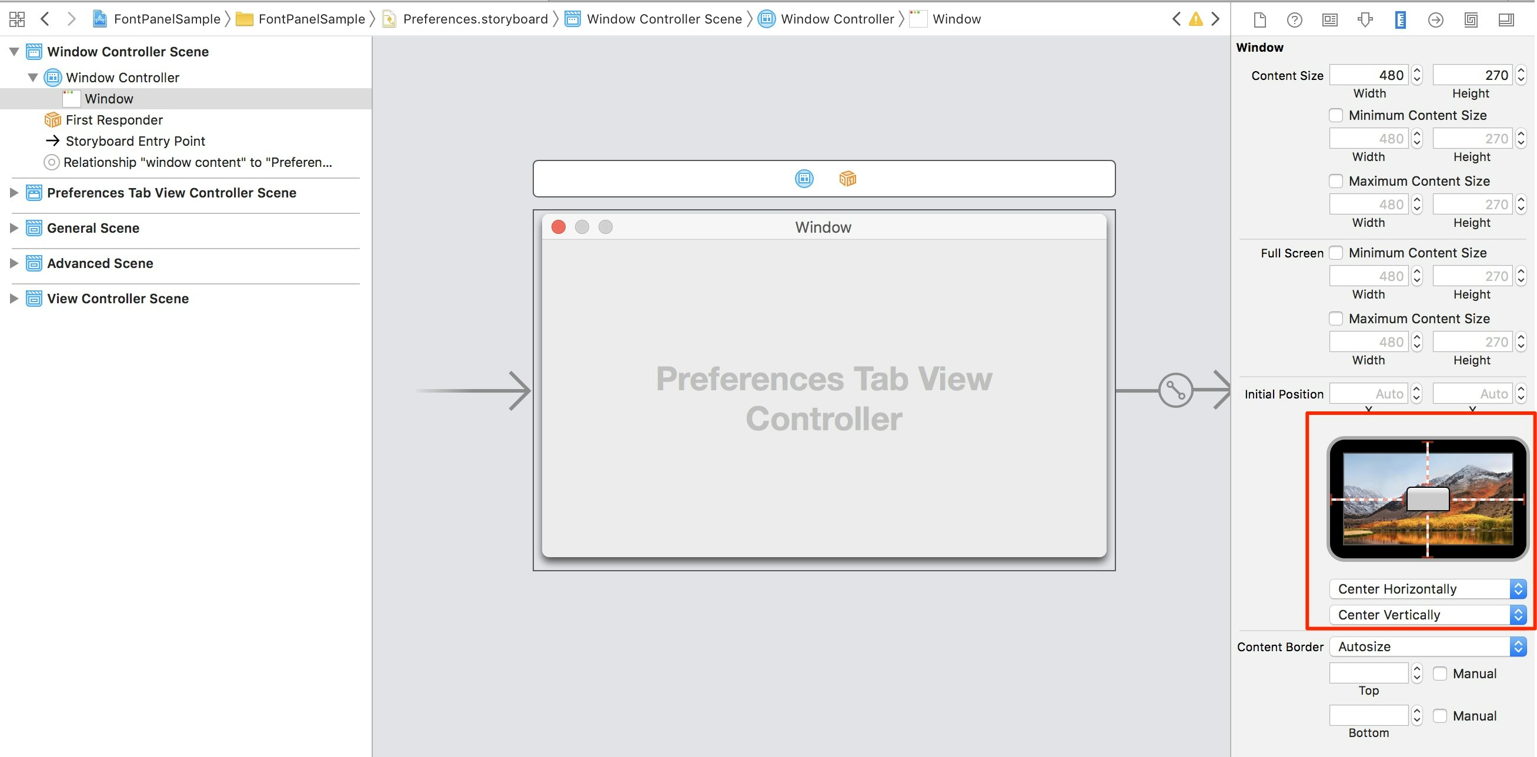Open the File inspector icon
Screen dimensions: 1537x757
point(1259,19)
